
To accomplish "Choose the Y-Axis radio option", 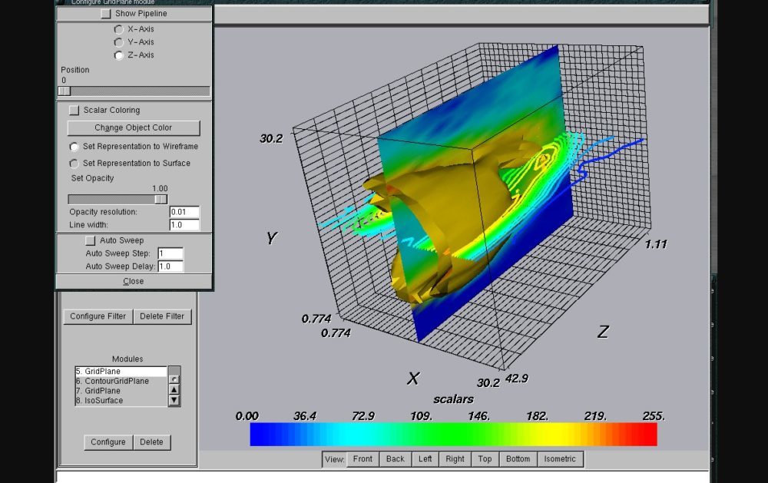I will coord(118,42).
